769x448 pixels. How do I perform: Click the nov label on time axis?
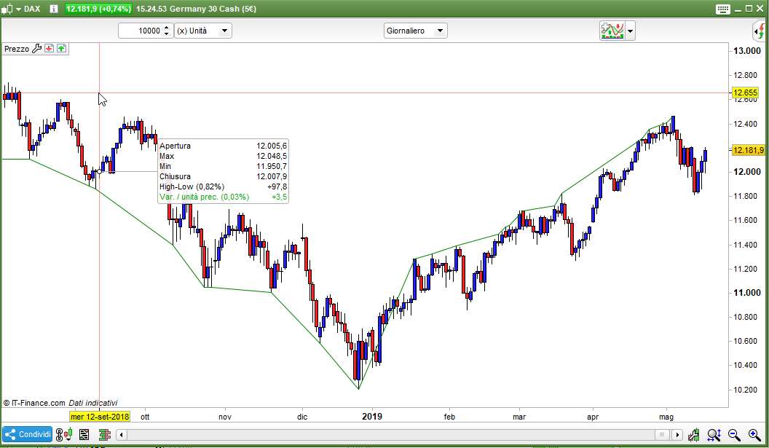pos(224,417)
